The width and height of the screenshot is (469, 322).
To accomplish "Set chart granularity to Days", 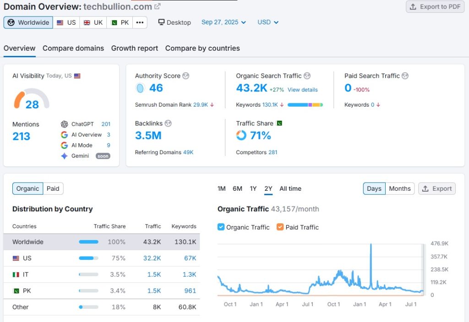I will point(374,188).
